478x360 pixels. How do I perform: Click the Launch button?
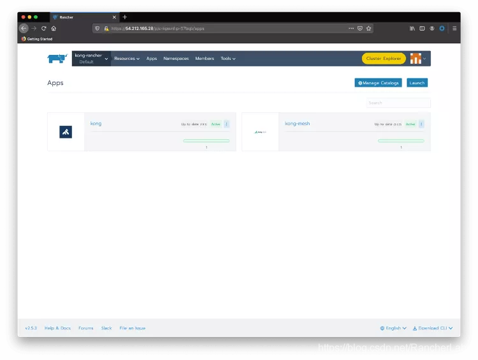pyautogui.click(x=417, y=83)
